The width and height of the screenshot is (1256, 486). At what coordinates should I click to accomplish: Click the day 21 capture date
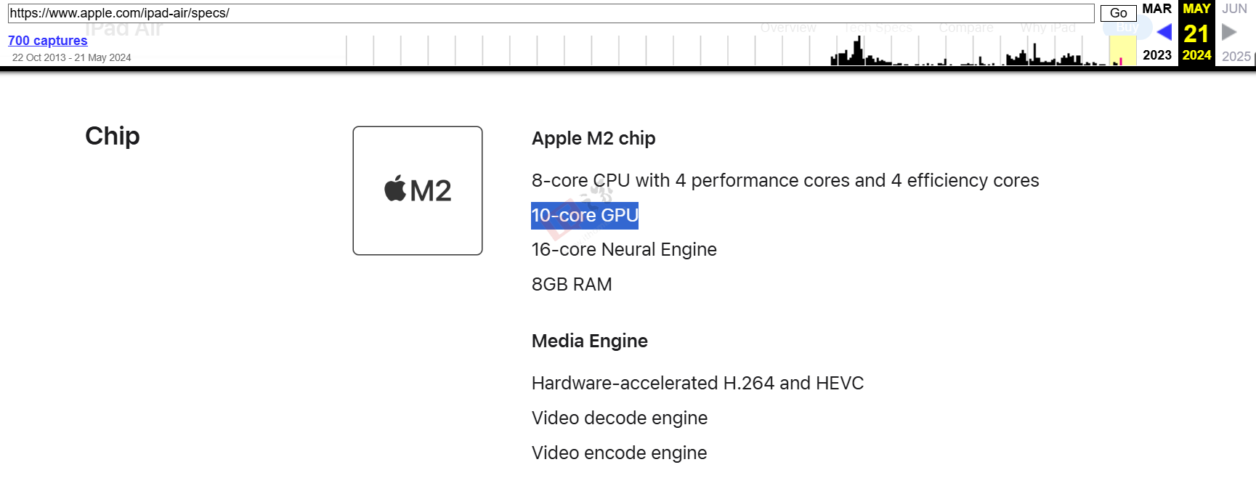[1196, 33]
